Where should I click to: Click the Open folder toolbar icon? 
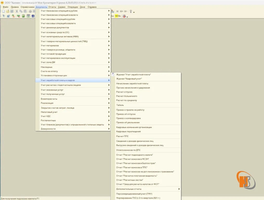[x=8, y=11]
